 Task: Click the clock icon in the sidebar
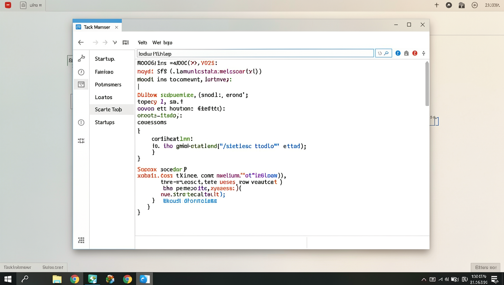[81, 72]
